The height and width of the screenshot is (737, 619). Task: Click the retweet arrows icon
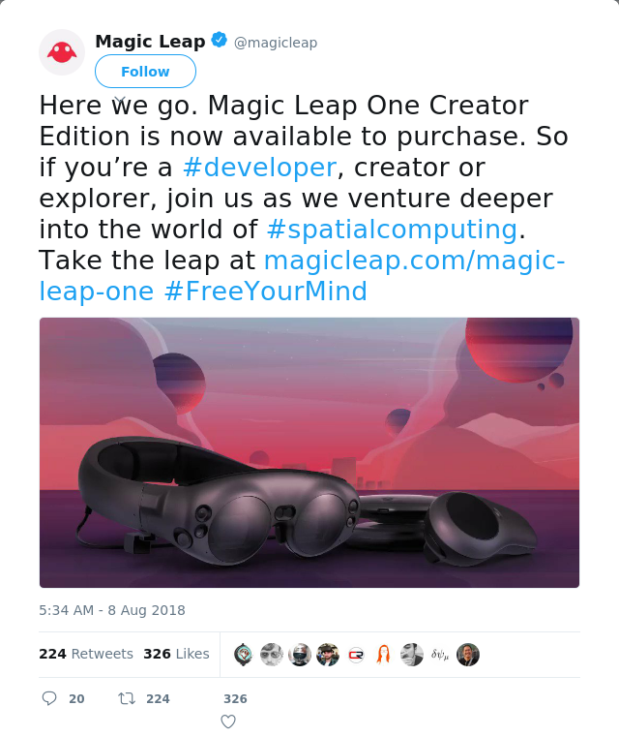(127, 698)
